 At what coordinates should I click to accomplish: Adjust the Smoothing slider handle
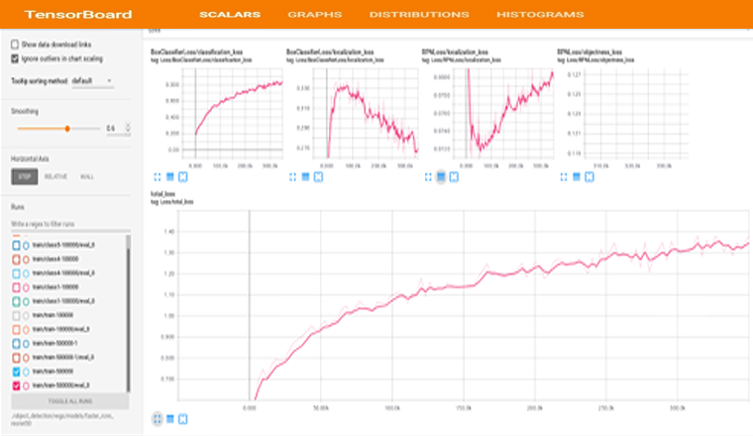point(67,129)
